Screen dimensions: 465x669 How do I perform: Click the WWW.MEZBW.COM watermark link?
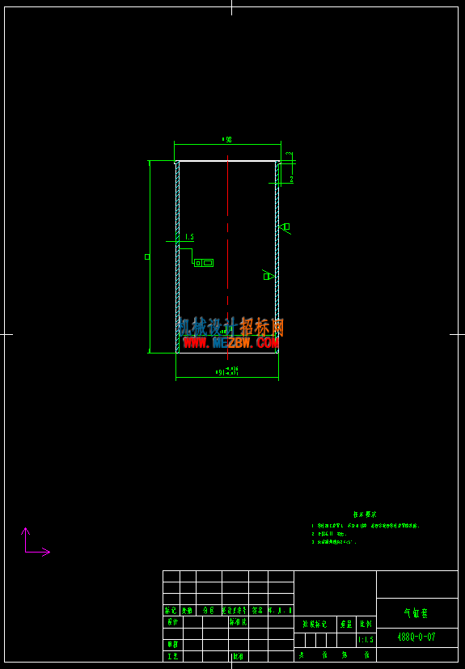coord(230,343)
